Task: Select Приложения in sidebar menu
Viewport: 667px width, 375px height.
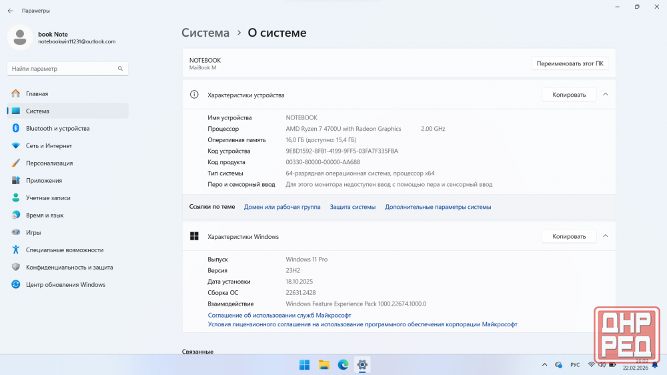Action: click(x=44, y=180)
